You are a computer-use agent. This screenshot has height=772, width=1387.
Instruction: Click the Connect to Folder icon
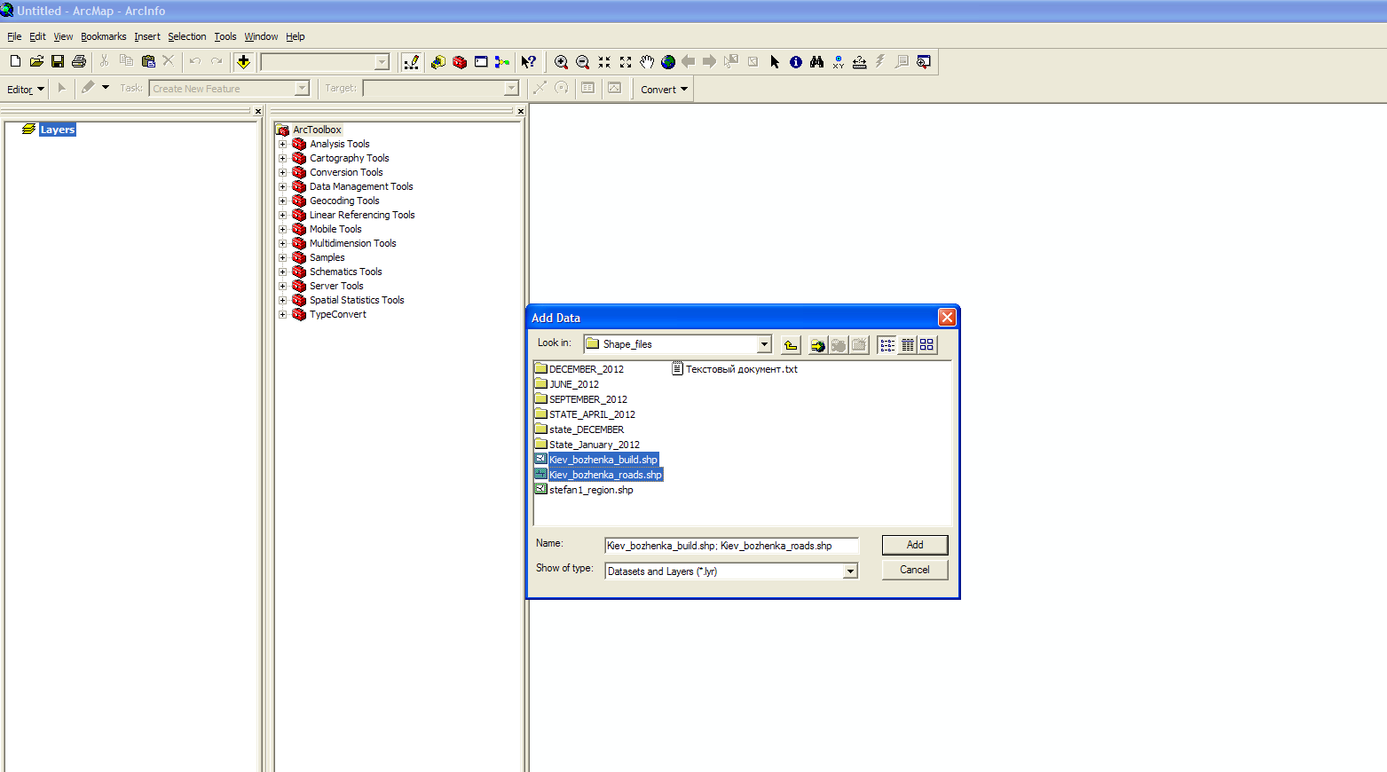point(817,345)
